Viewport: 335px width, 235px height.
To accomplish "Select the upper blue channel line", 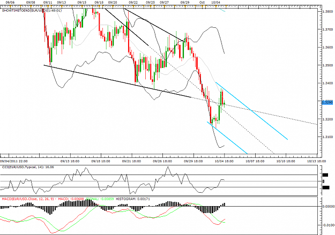I will (252, 111).
